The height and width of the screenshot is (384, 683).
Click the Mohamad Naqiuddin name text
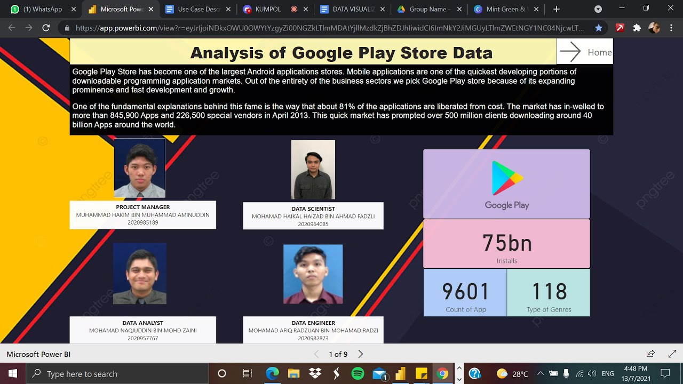coord(143,331)
